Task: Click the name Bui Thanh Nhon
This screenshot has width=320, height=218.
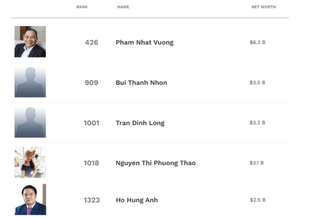Action: pyautogui.click(x=141, y=83)
